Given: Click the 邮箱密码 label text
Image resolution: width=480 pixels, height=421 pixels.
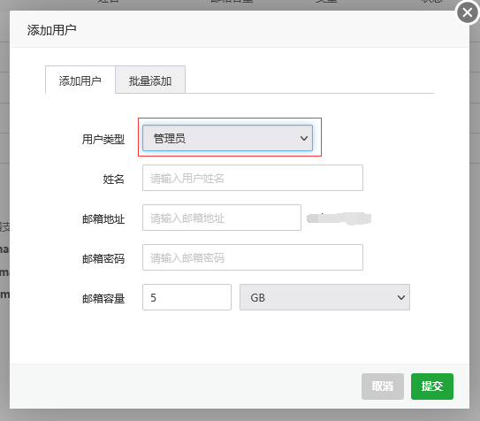Looking at the screenshot, I should [x=103, y=259].
